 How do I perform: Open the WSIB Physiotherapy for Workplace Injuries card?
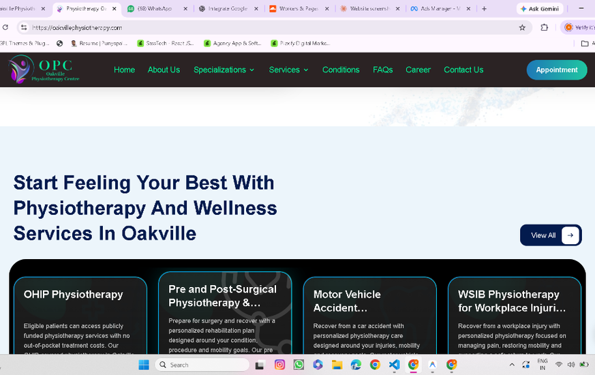tap(515, 316)
